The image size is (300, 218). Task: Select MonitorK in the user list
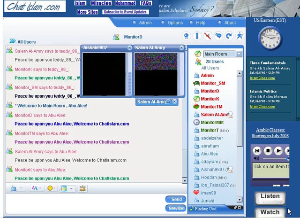click(210, 99)
